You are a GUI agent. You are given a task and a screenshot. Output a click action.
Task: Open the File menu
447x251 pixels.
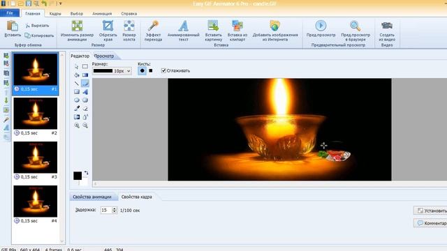tap(10, 13)
